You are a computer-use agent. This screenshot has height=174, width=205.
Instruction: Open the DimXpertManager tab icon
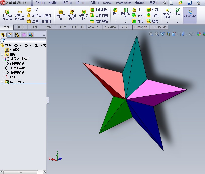click(24, 35)
